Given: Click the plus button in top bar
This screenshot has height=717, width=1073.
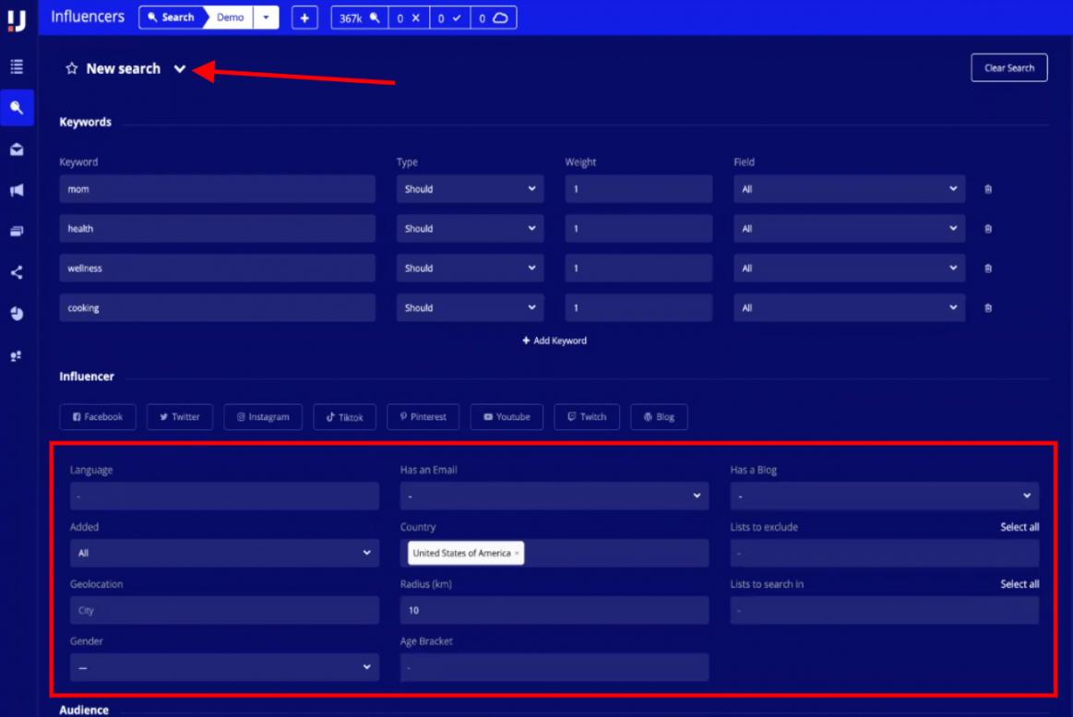Looking at the screenshot, I should pyautogui.click(x=304, y=18).
